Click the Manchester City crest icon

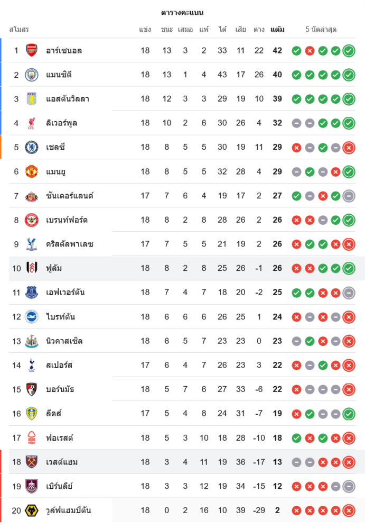32,75
